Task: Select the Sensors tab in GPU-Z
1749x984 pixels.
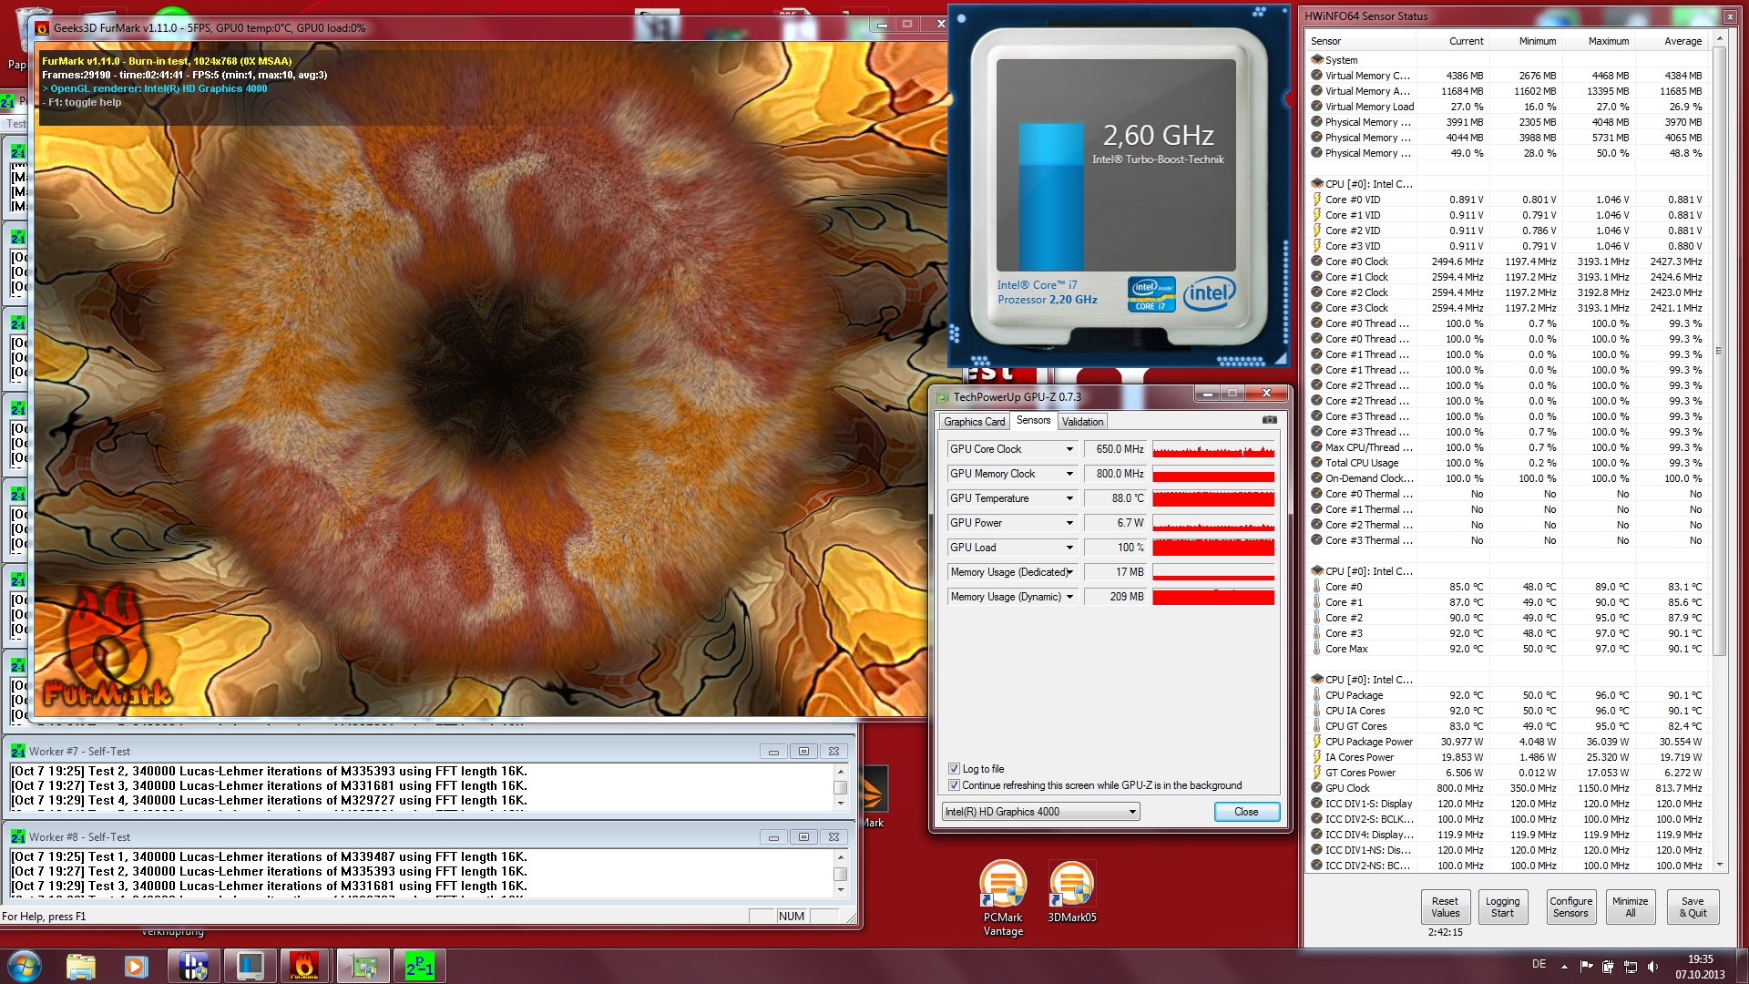Action: [x=1033, y=420]
